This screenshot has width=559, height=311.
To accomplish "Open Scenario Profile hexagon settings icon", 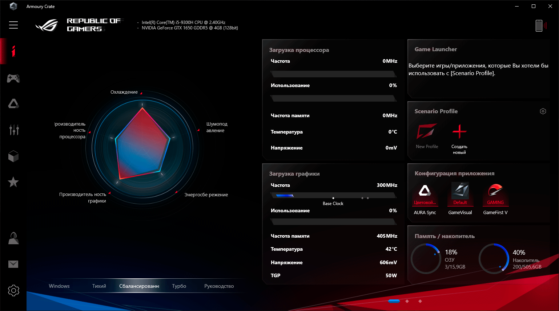I will (543, 111).
